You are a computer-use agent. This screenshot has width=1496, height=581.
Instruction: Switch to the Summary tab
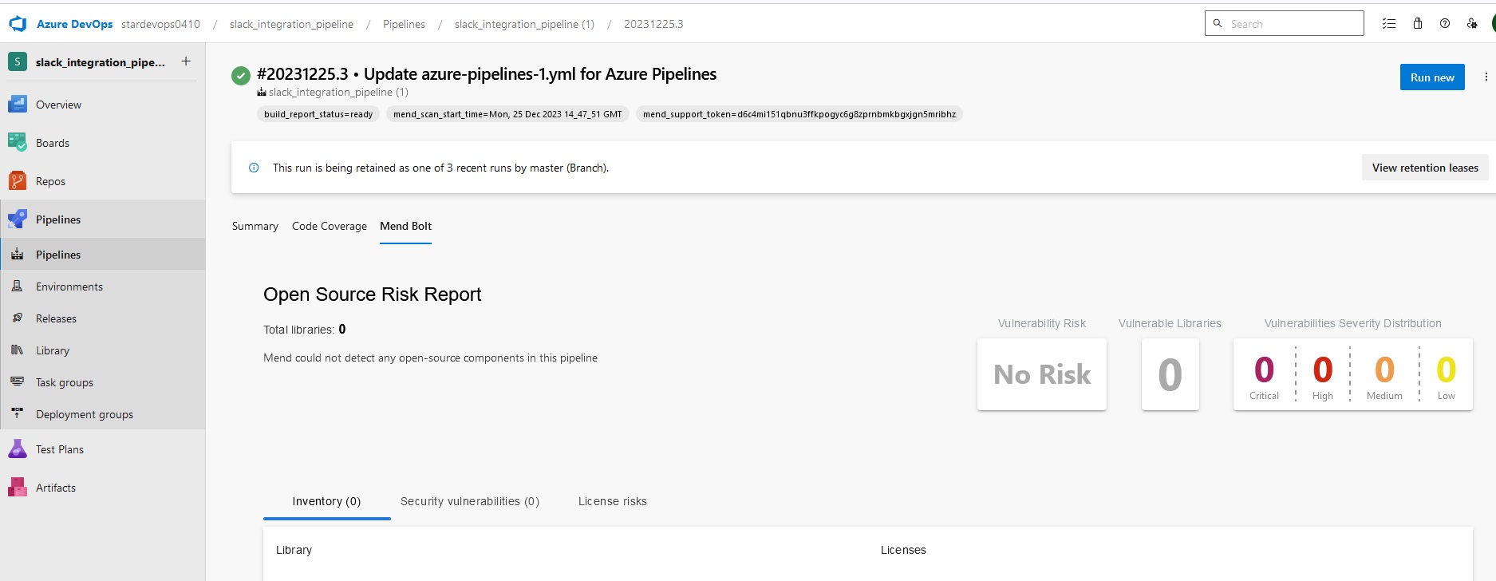pyautogui.click(x=255, y=226)
